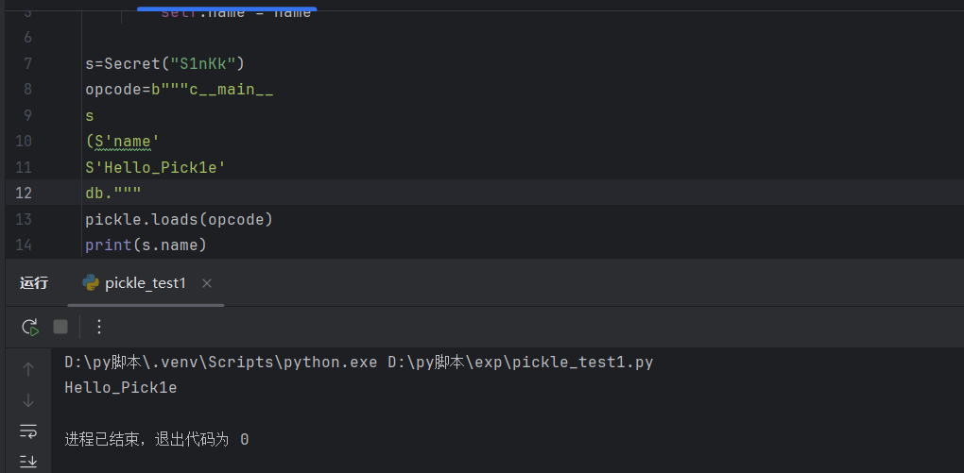Click the print(s.name) code line

pos(146,245)
